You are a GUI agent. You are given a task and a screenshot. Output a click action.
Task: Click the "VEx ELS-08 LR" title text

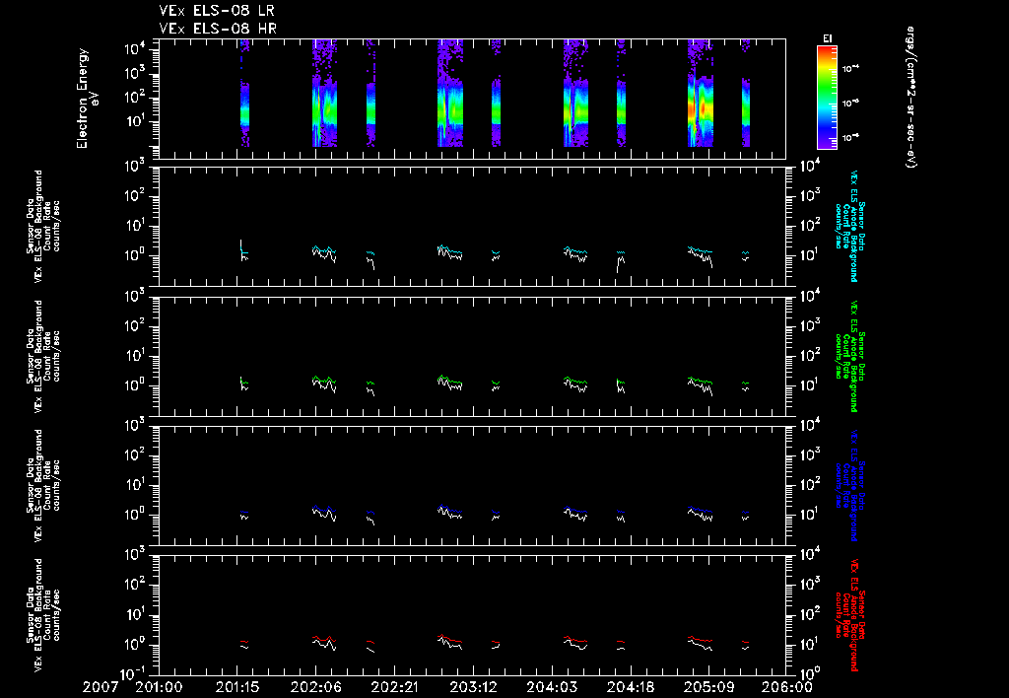tap(218, 11)
